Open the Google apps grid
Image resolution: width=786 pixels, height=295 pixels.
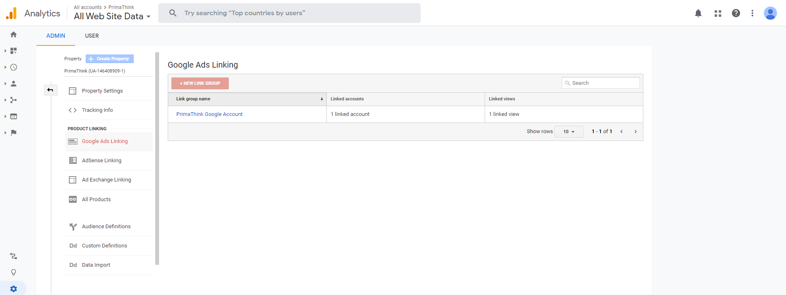pos(718,13)
